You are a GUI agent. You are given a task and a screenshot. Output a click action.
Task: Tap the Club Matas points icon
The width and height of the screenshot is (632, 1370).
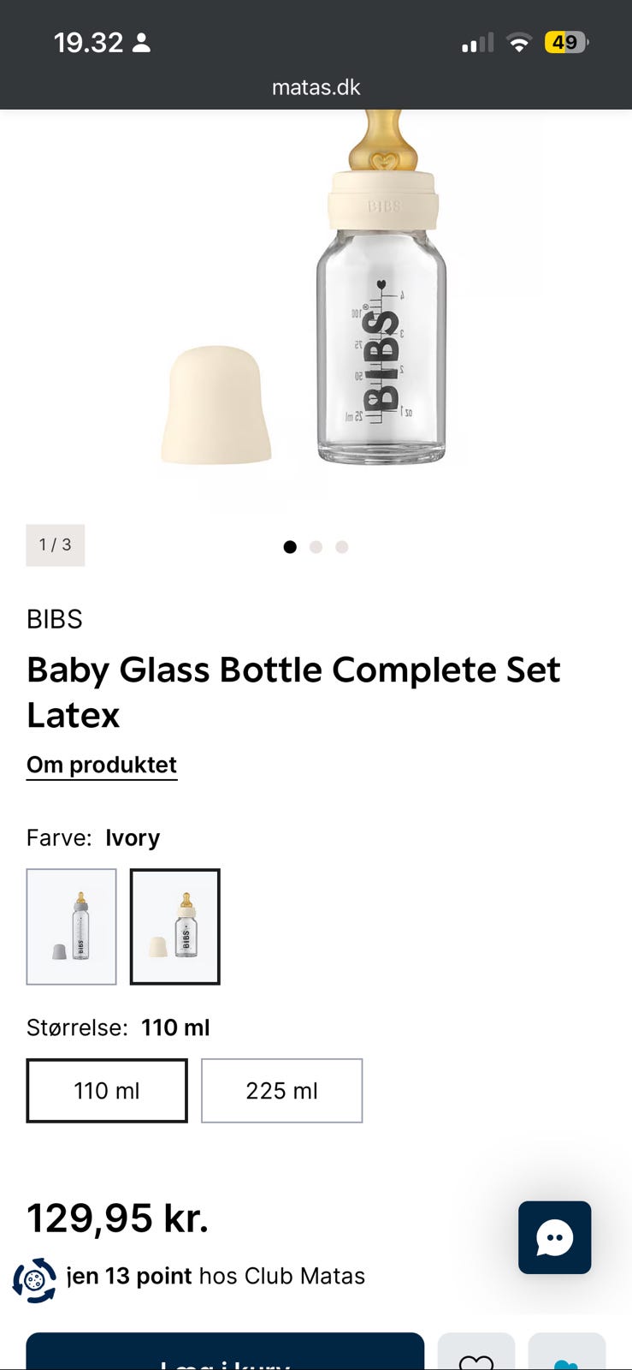(x=34, y=1280)
